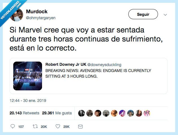The width and height of the screenshot is (178, 135).
Task: Open Murdock's profile avatar
Action: 17,15
